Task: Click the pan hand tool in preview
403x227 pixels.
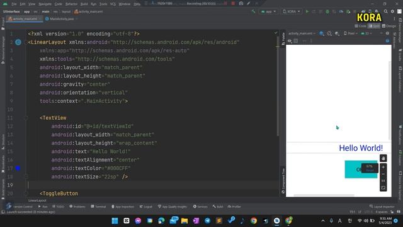Action: tap(383, 158)
